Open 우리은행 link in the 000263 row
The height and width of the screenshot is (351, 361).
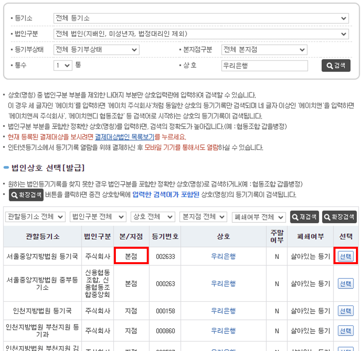click(x=223, y=284)
